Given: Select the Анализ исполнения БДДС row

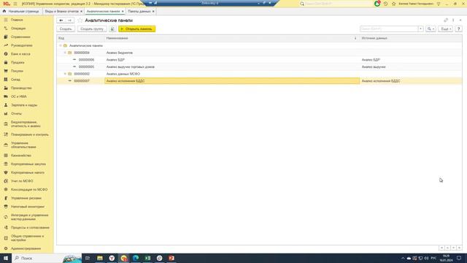Looking at the screenshot, I should click(259, 81).
